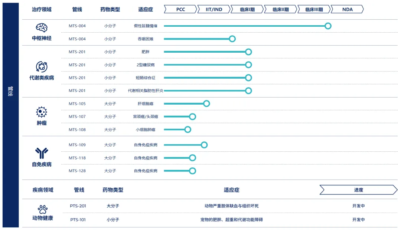This screenshot has width=401, height=230.
Task: Click pipeline code MTS-105
Action: (77, 103)
